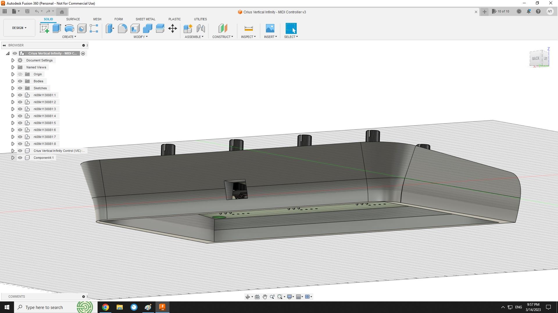The height and width of the screenshot is (313, 558).
Task: Select the Extrude tool icon
Action: (57, 28)
